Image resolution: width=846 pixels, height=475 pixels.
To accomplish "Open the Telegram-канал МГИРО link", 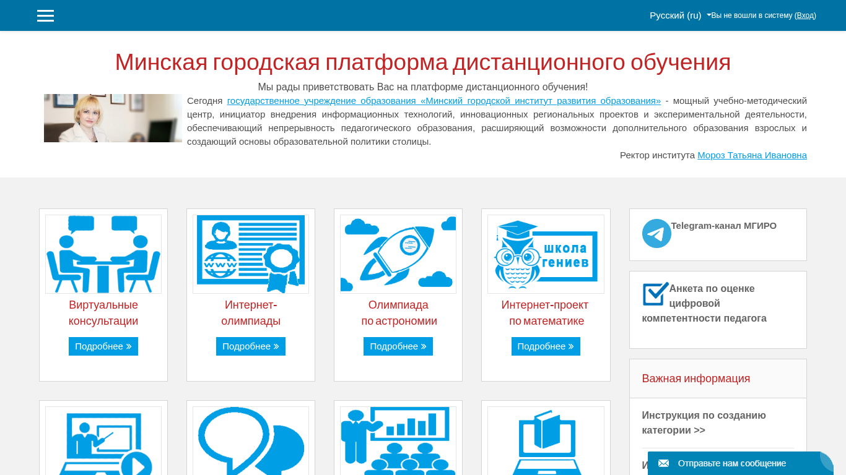I will coord(723,226).
